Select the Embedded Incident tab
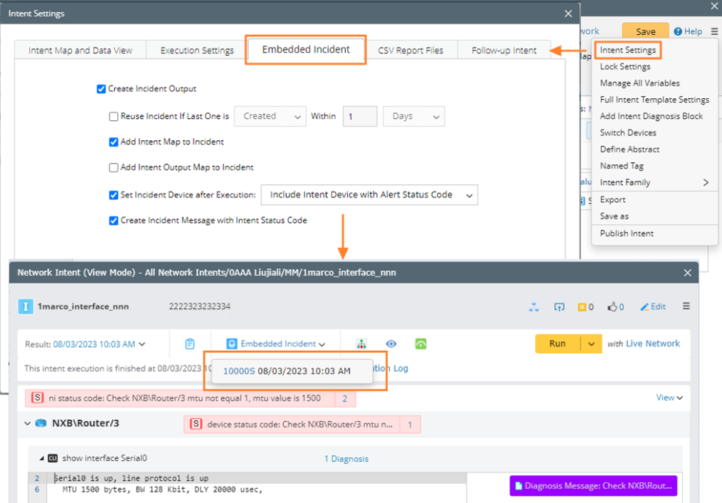 306,49
